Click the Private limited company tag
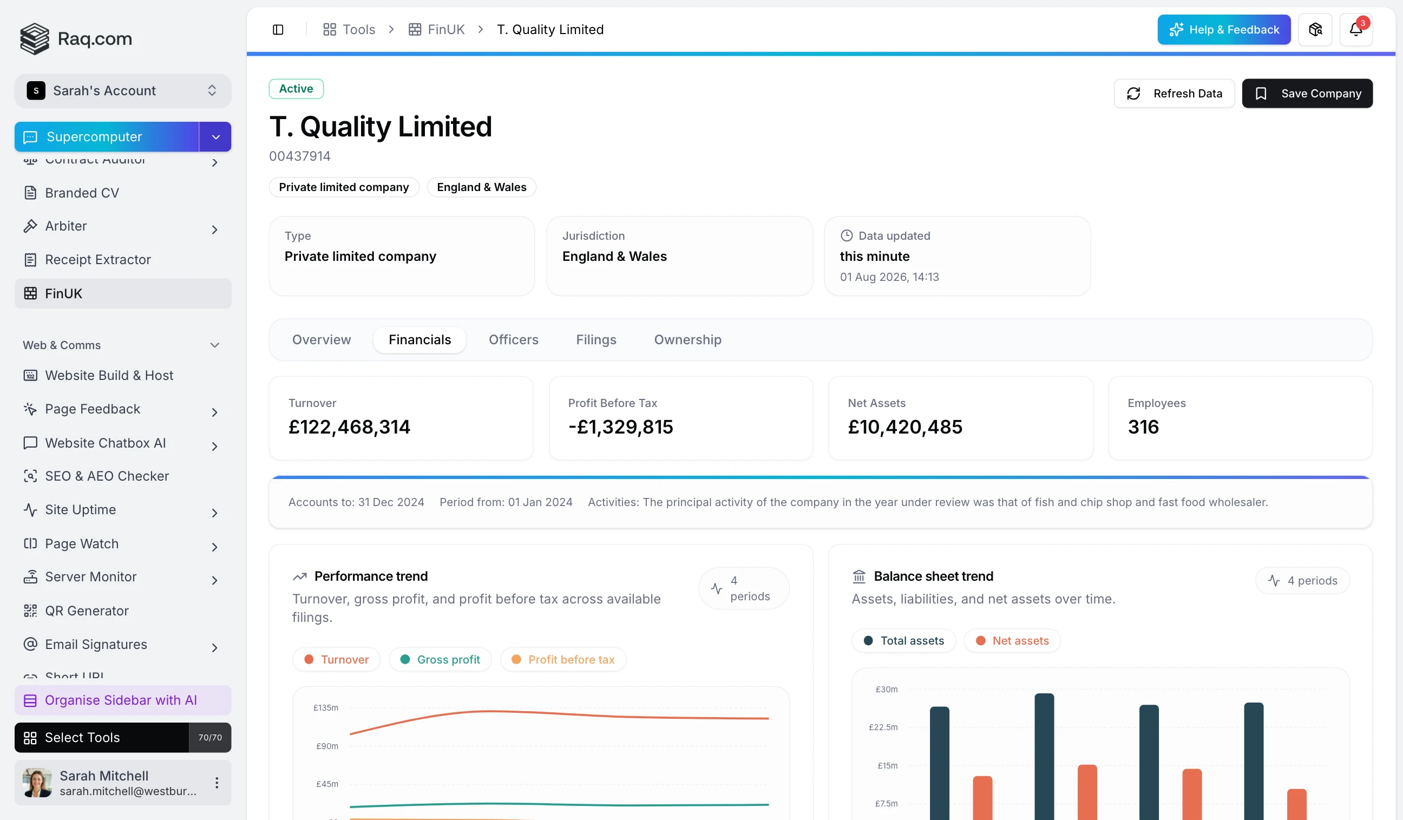The image size is (1403, 820). pos(344,187)
